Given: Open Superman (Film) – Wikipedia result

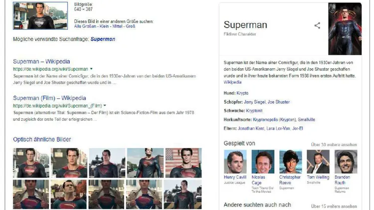Looking at the screenshot, I should coord(49,98).
